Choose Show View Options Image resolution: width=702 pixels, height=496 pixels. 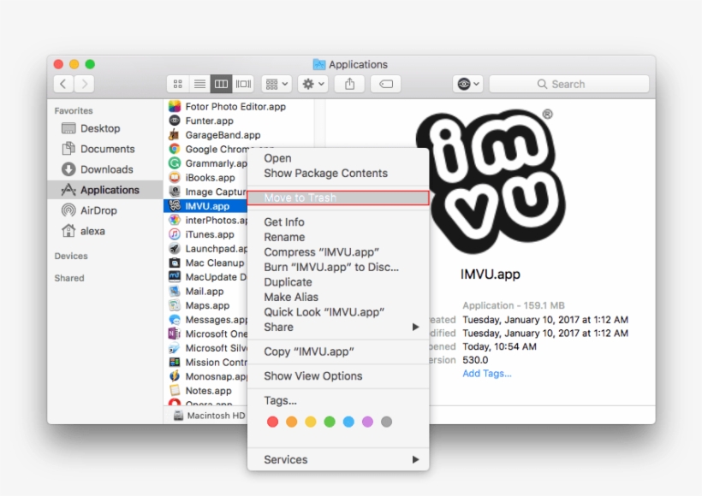[338, 376]
